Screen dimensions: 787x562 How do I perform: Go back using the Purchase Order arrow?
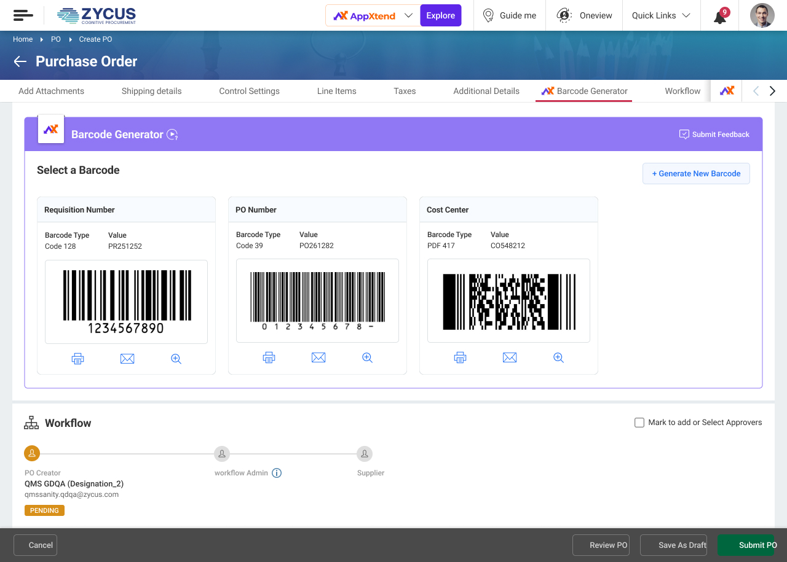[20, 61]
